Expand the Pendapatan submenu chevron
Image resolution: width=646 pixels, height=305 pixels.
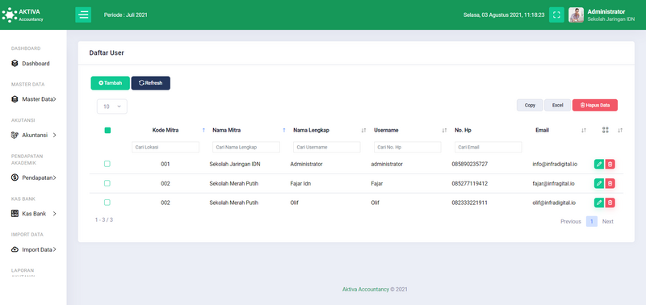click(x=55, y=178)
